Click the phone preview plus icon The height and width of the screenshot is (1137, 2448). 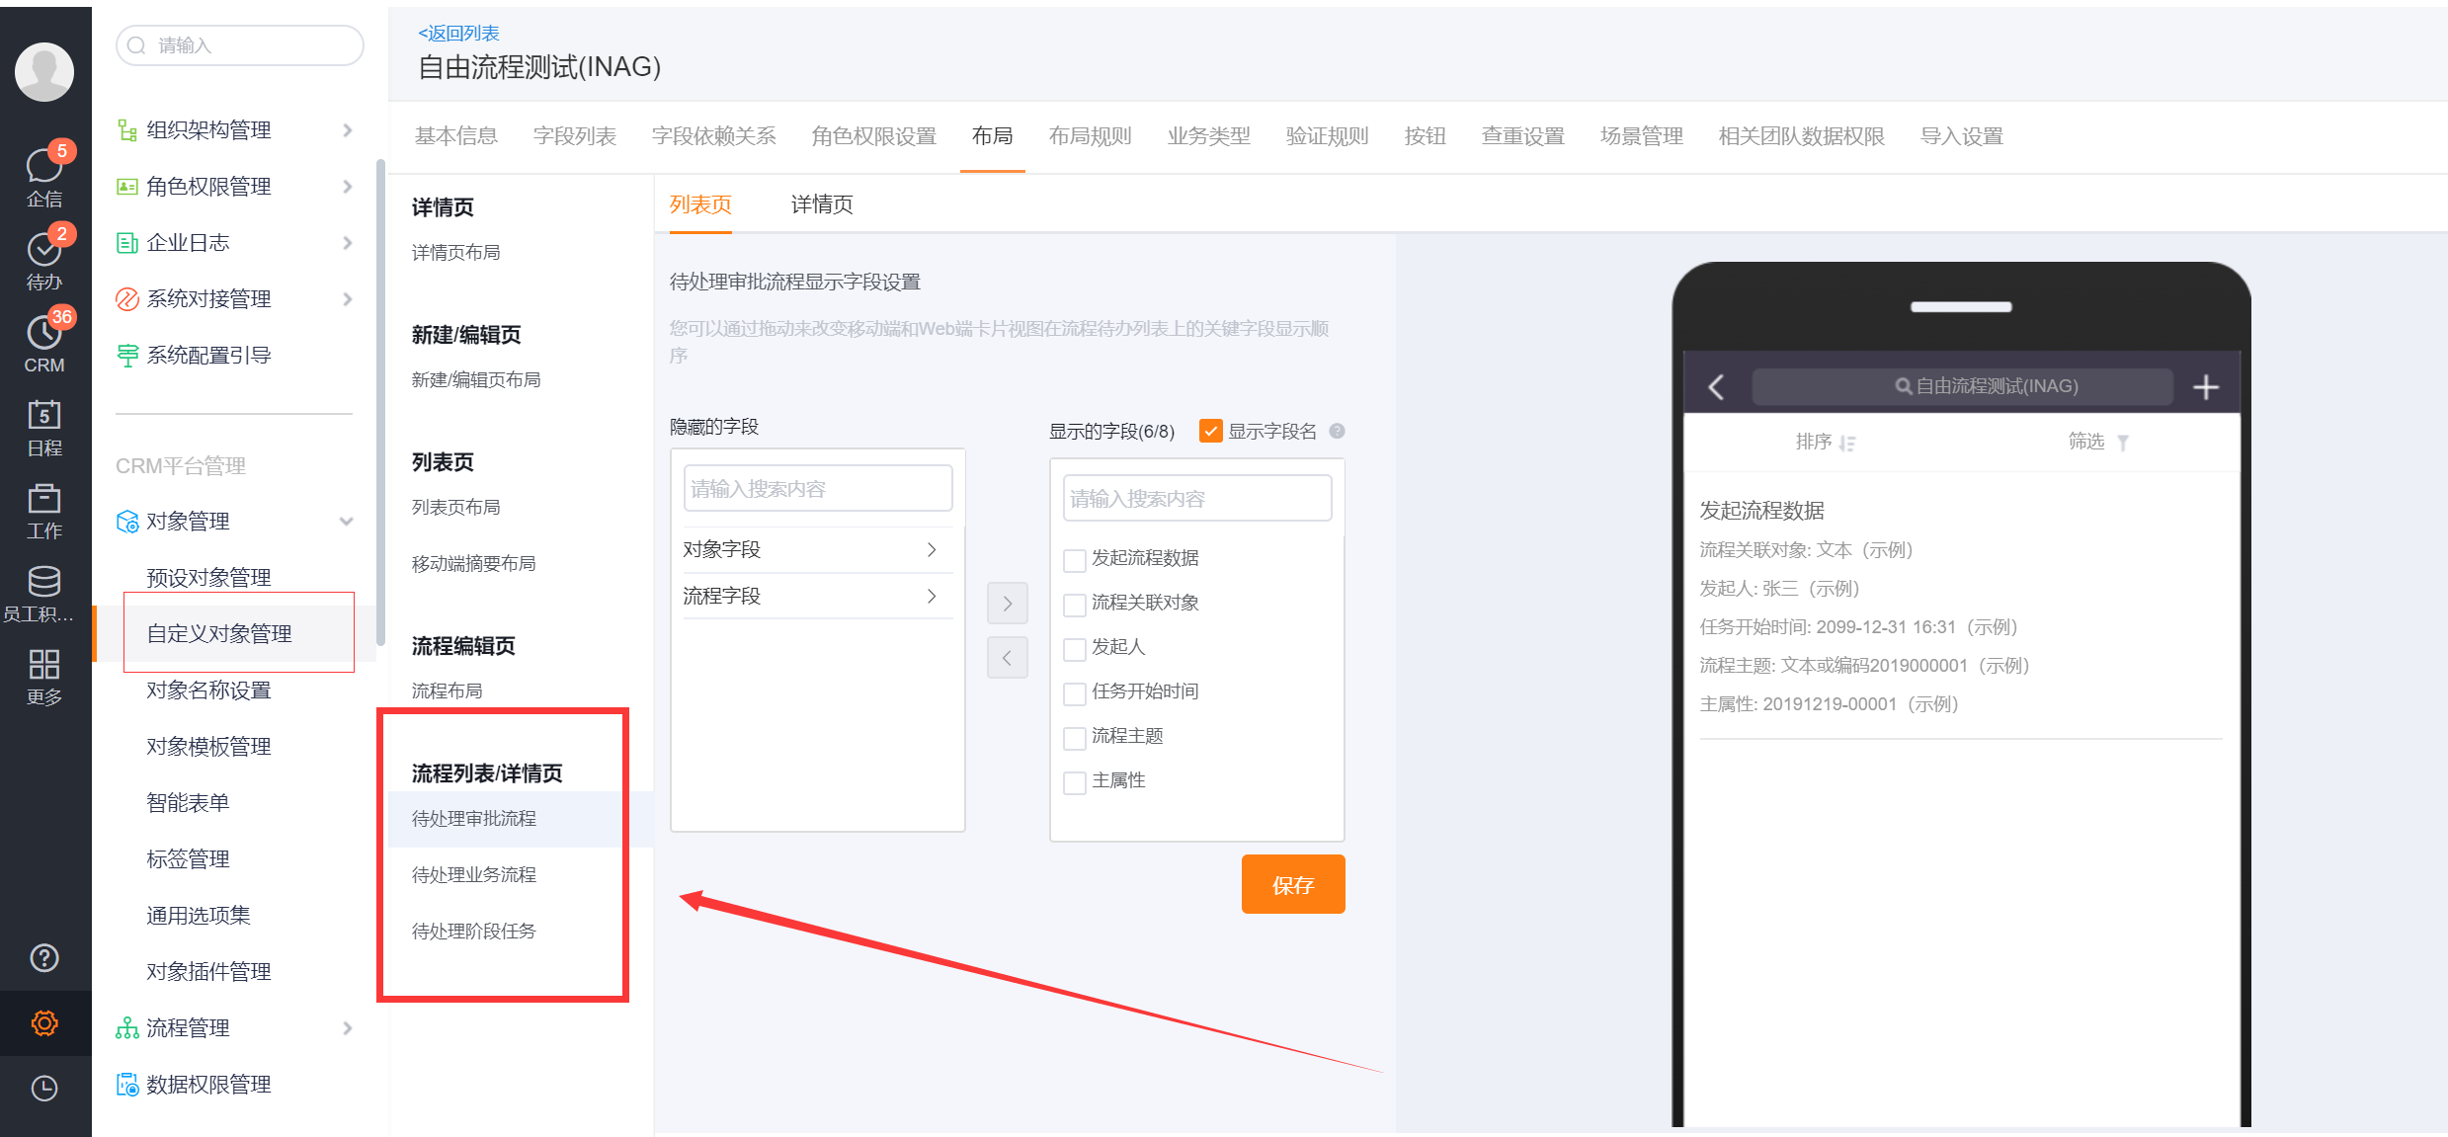coord(2206,387)
